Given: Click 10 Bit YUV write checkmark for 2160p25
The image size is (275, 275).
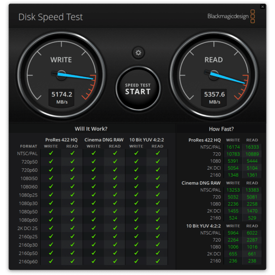Looking at the screenshot, I should pos(136,236).
